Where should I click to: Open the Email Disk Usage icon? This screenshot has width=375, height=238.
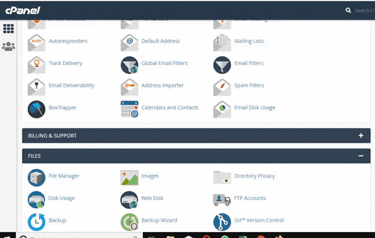pyautogui.click(x=222, y=109)
